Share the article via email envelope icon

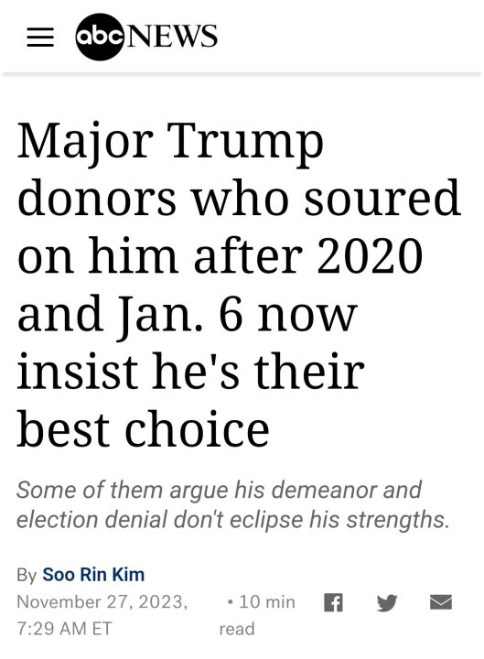[x=441, y=602]
